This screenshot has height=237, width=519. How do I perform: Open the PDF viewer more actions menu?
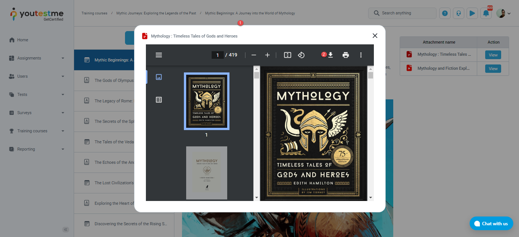point(361,55)
